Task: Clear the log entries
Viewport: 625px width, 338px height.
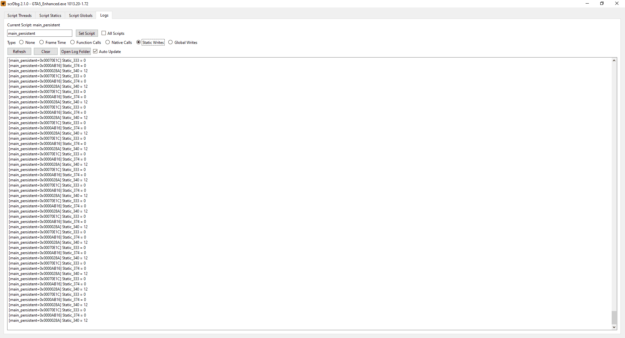Action: click(45, 51)
